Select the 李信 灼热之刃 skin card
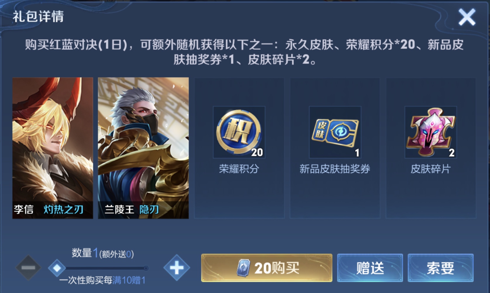The image size is (490, 293). [x=53, y=148]
